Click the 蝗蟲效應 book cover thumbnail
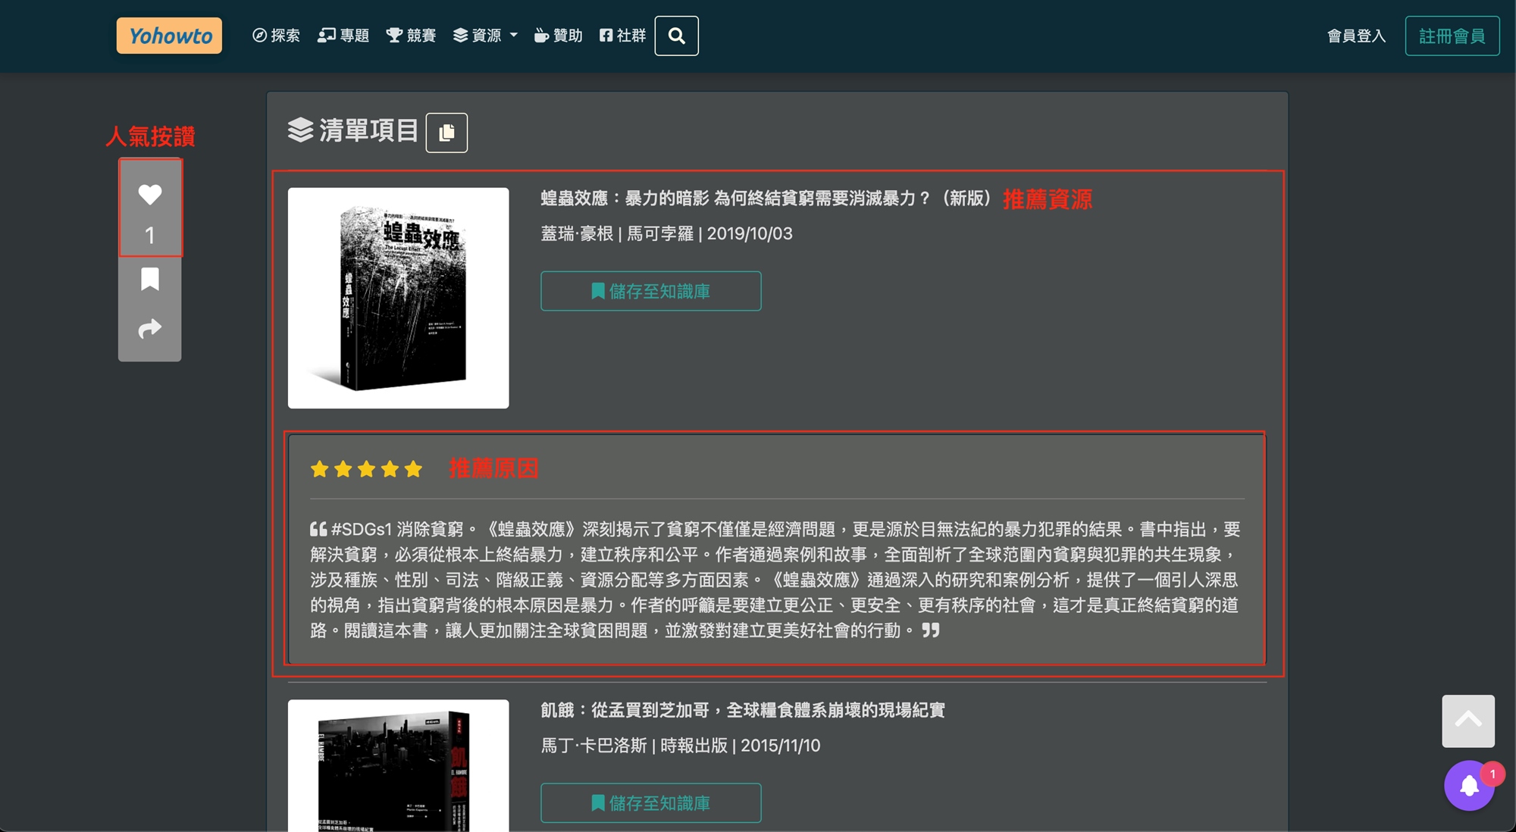1516x832 pixels. pyautogui.click(x=398, y=298)
